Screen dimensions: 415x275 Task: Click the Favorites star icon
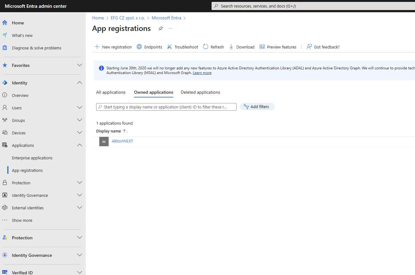(5, 65)
